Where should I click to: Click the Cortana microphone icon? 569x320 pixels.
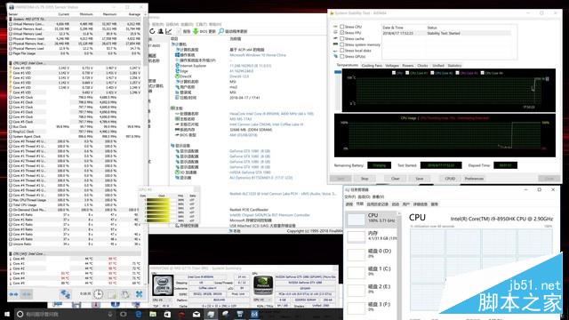coord(110,314)
